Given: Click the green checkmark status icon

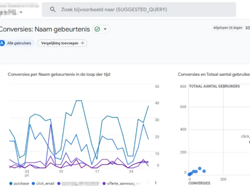Looking at the screenshot, I should pos(97,29).
